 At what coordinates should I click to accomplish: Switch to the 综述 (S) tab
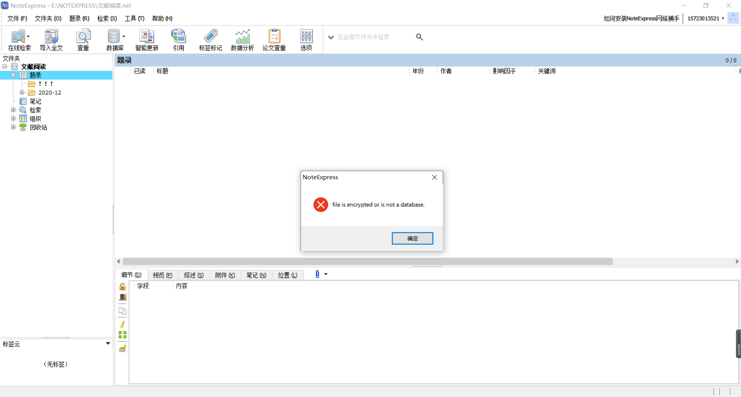click(194, 275)
